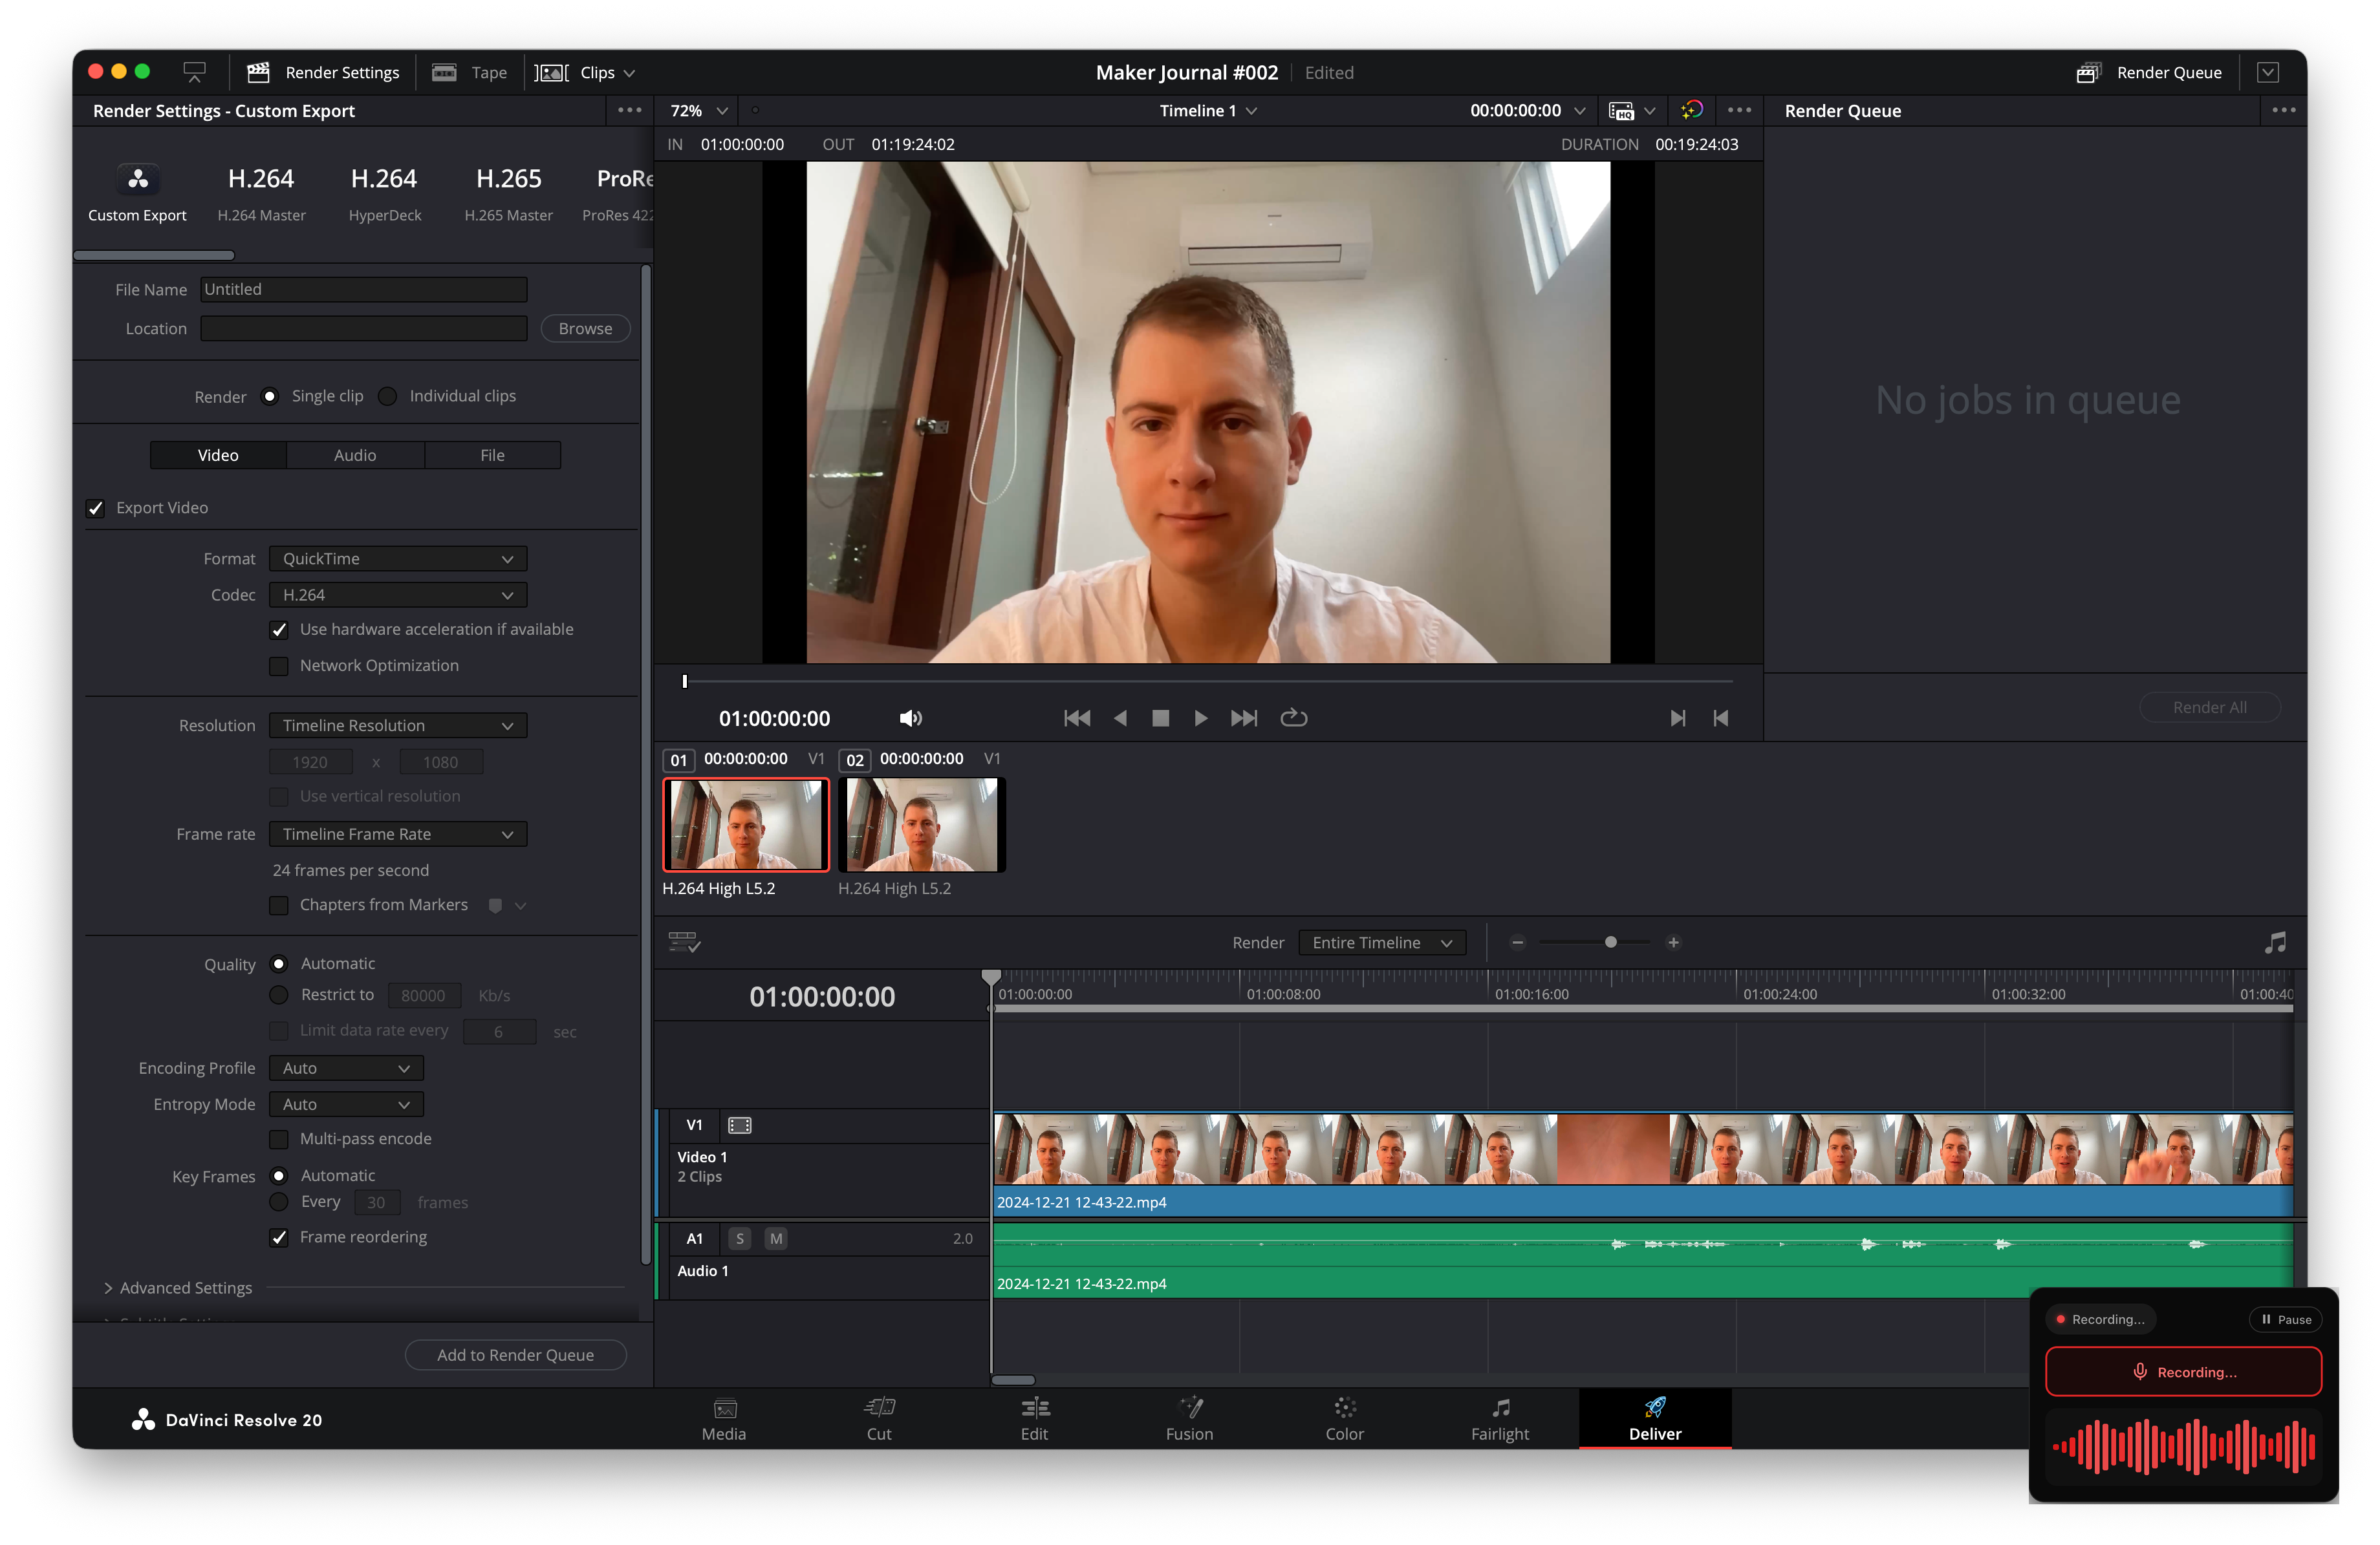
Task: Open the Render Settings panel icon
Action: (258, 72)
